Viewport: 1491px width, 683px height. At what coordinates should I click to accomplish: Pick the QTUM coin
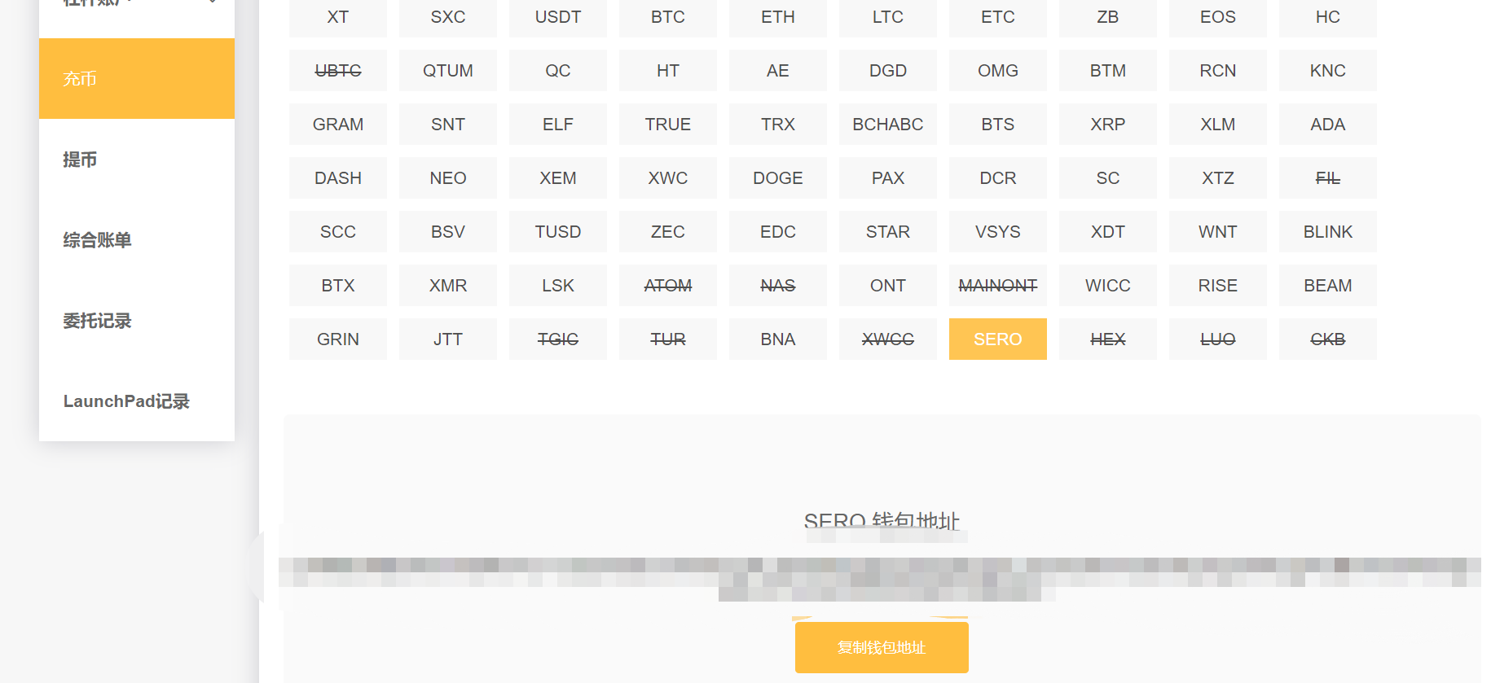(448, 71)
